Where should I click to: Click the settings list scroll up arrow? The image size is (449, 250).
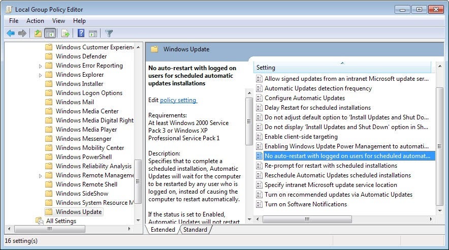pyautogui.click(x=439, y=67)
